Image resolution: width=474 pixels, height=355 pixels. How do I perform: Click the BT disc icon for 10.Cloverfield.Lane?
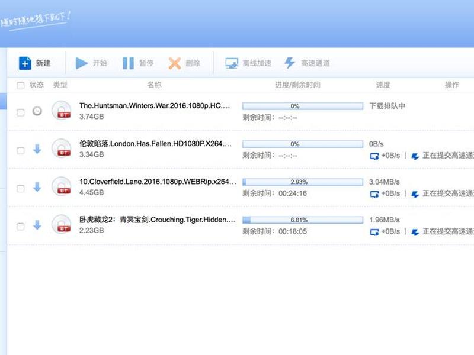click(62, 186)
